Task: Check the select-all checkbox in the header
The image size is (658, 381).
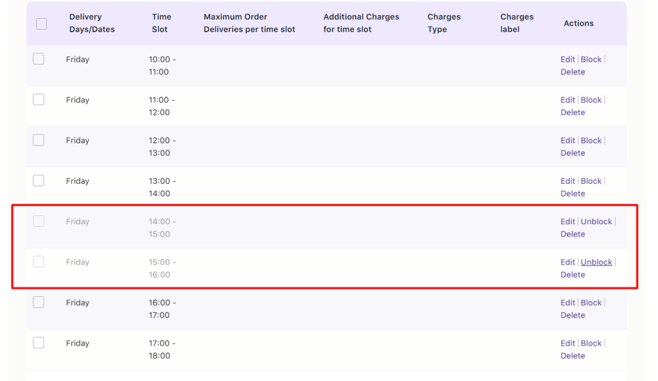Action: pyautogui.click(x=41, y=23)
